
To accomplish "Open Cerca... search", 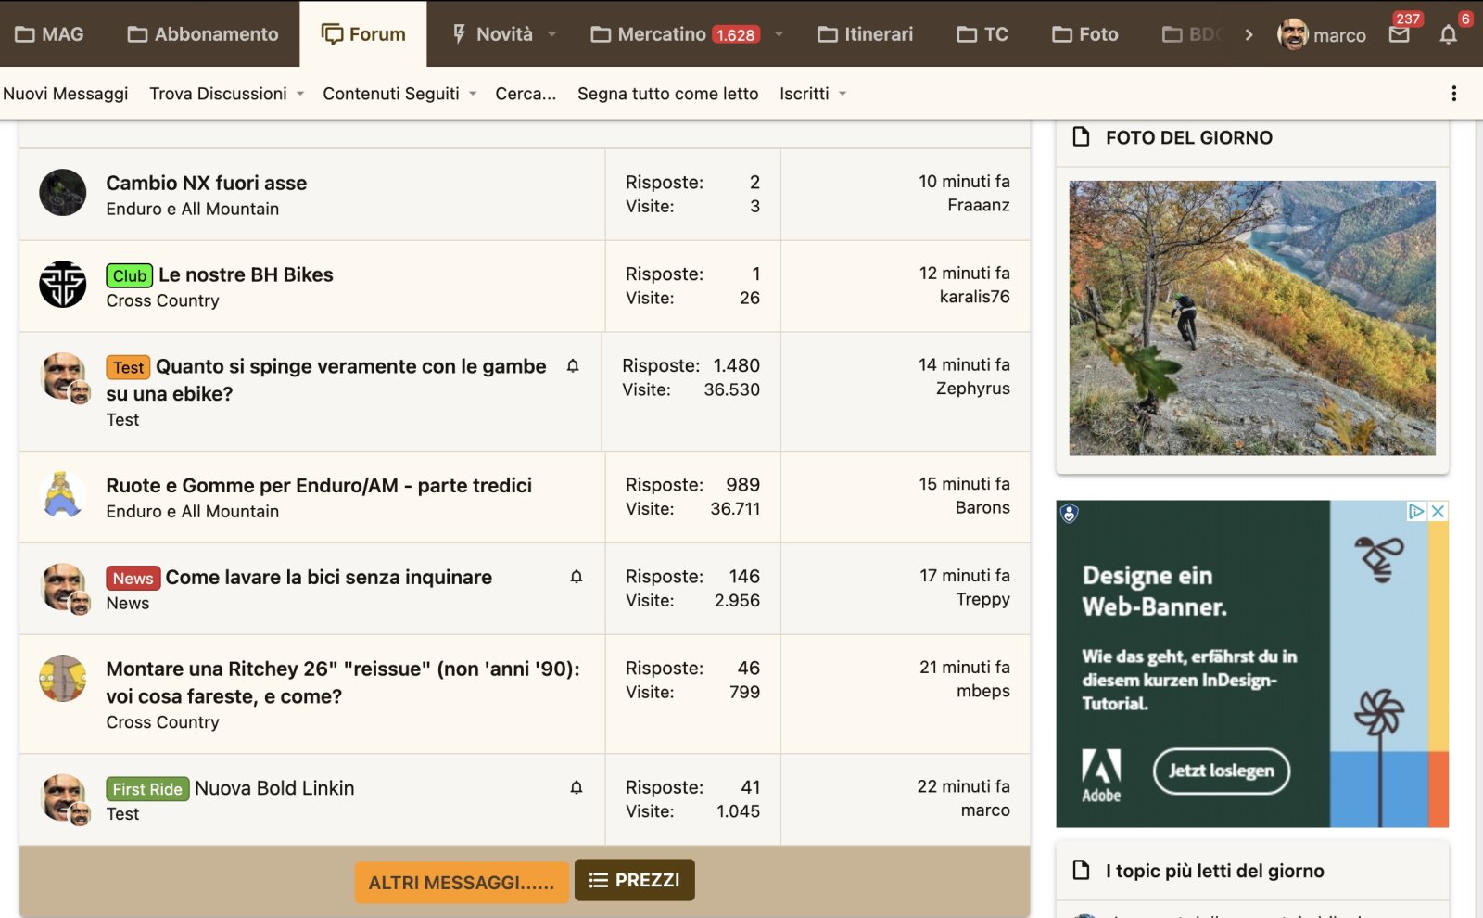I will click(x=526, y=94).
